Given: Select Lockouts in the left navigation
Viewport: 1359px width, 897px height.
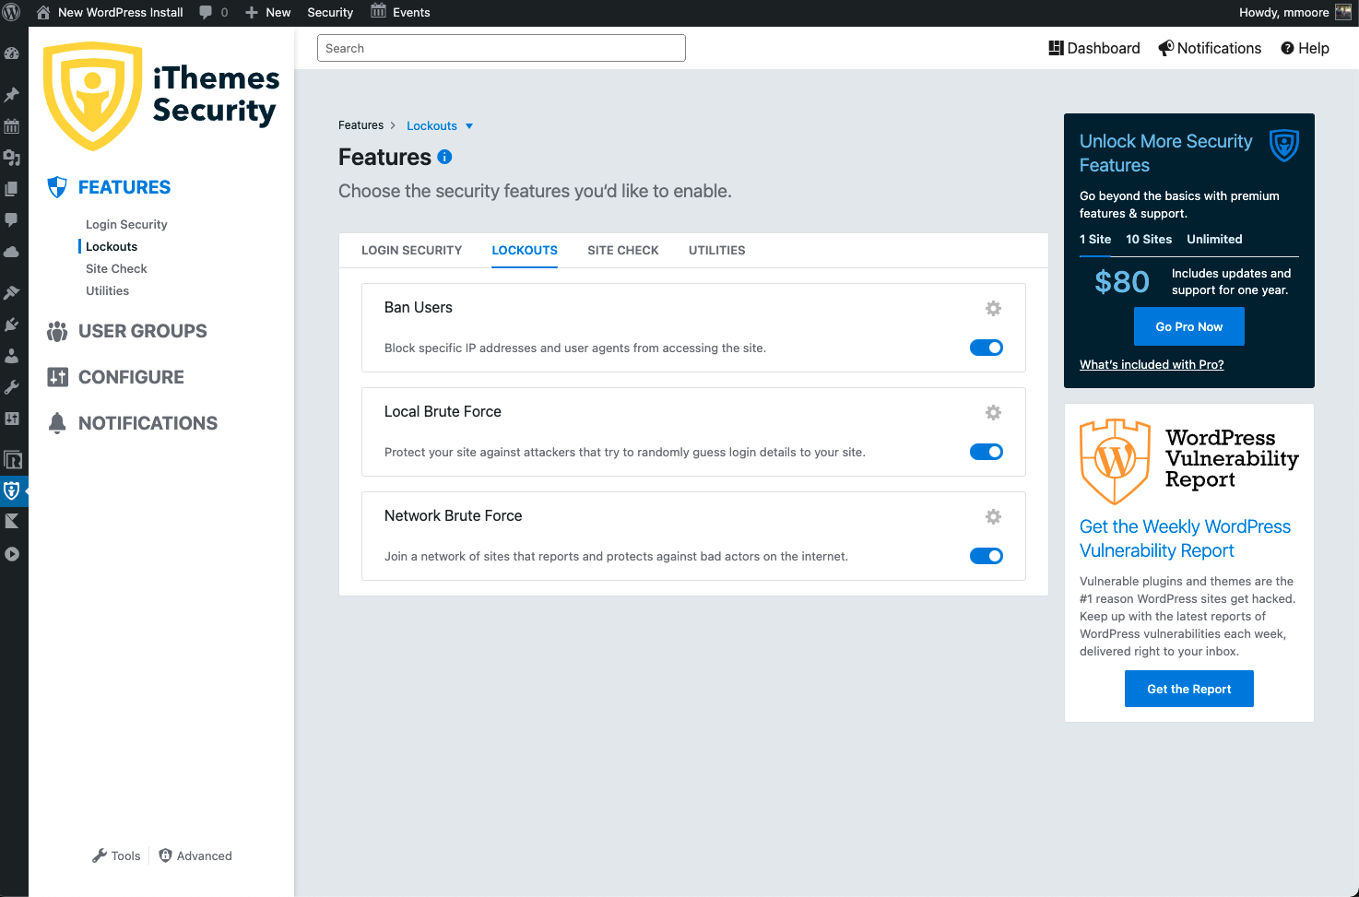Looking at the screenshot, I should 112,246.
